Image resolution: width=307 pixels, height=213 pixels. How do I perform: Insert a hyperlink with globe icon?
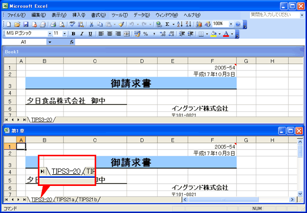(x=159, y=24)
